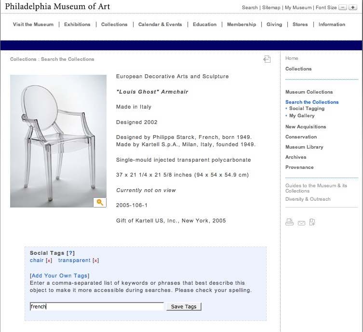Click the accession number 2005-106-1
The width and height of the screenshot is (363, 332).
pos(132,205)
